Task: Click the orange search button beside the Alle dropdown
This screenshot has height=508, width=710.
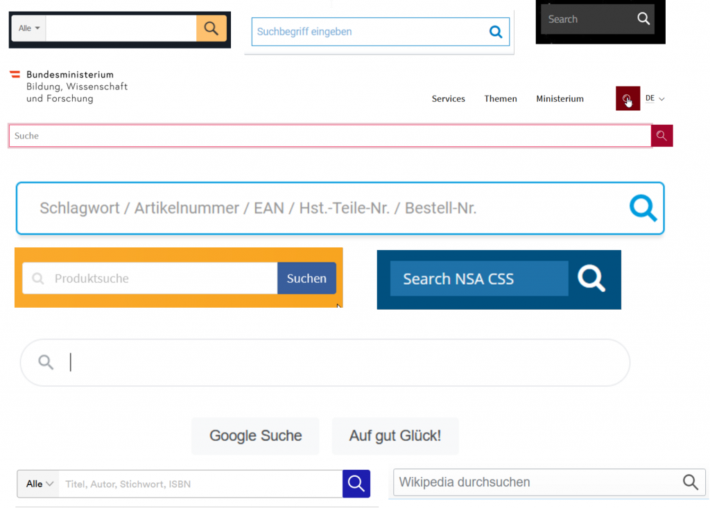Action: click(211, 28)
